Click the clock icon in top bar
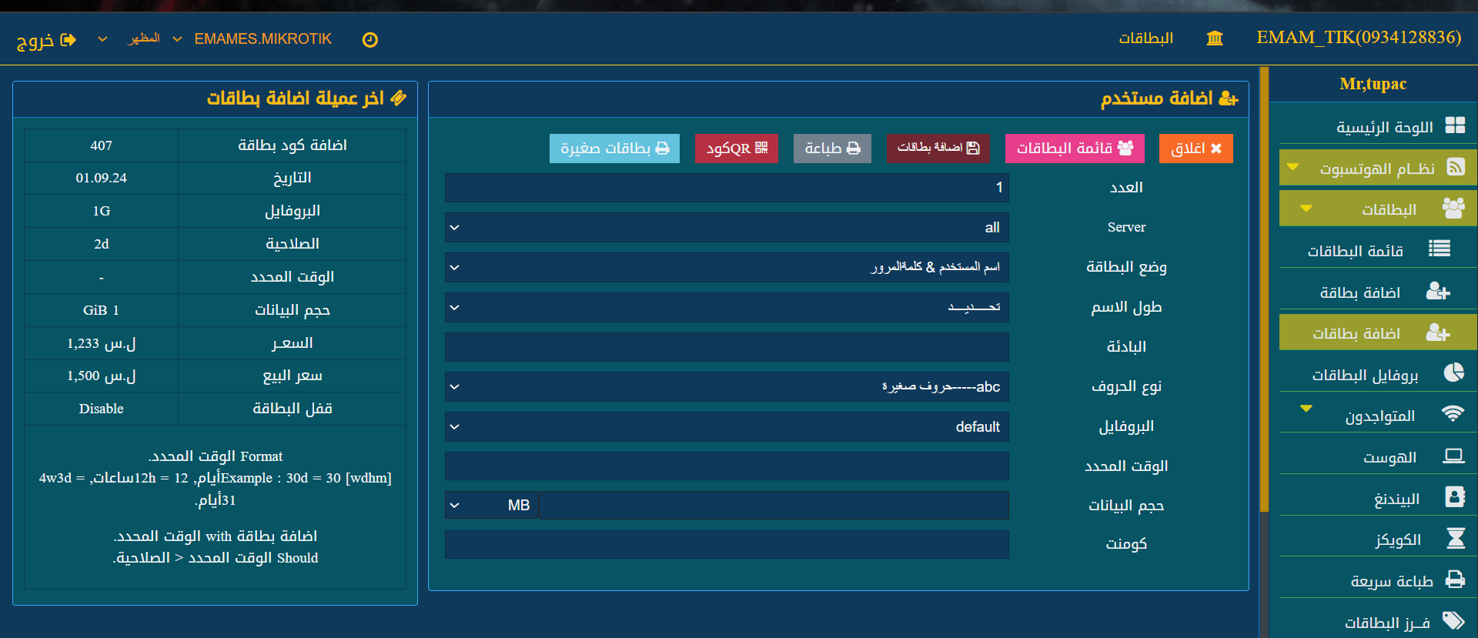 pyautogui.click(x=370, y=40)
